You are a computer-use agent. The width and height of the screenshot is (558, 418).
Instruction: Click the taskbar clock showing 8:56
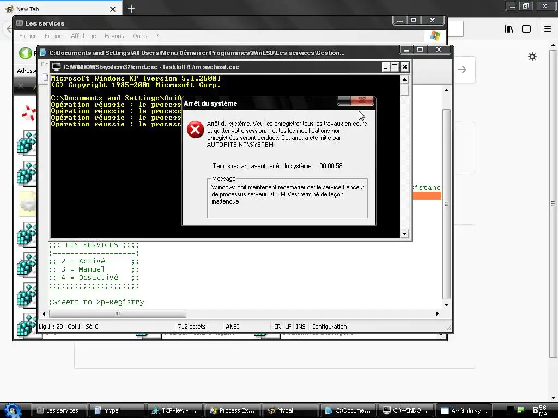pyautogui.click(x=539, y=410)
